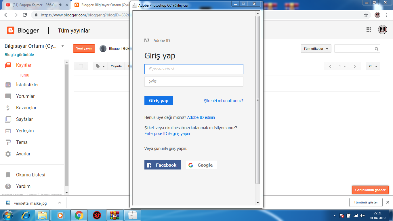Open Okuma Listesi bookmark icon

(8, 175)
